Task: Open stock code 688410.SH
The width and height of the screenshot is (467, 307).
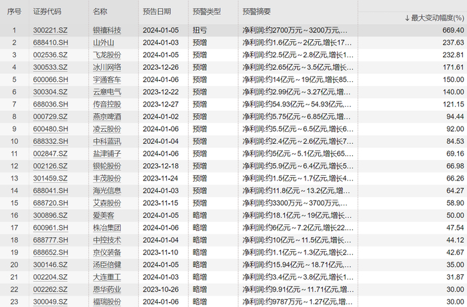Action: (x=51, y=43)
